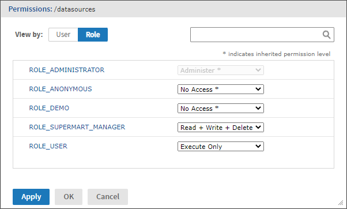Switch view to User

[x=63, y=35]
